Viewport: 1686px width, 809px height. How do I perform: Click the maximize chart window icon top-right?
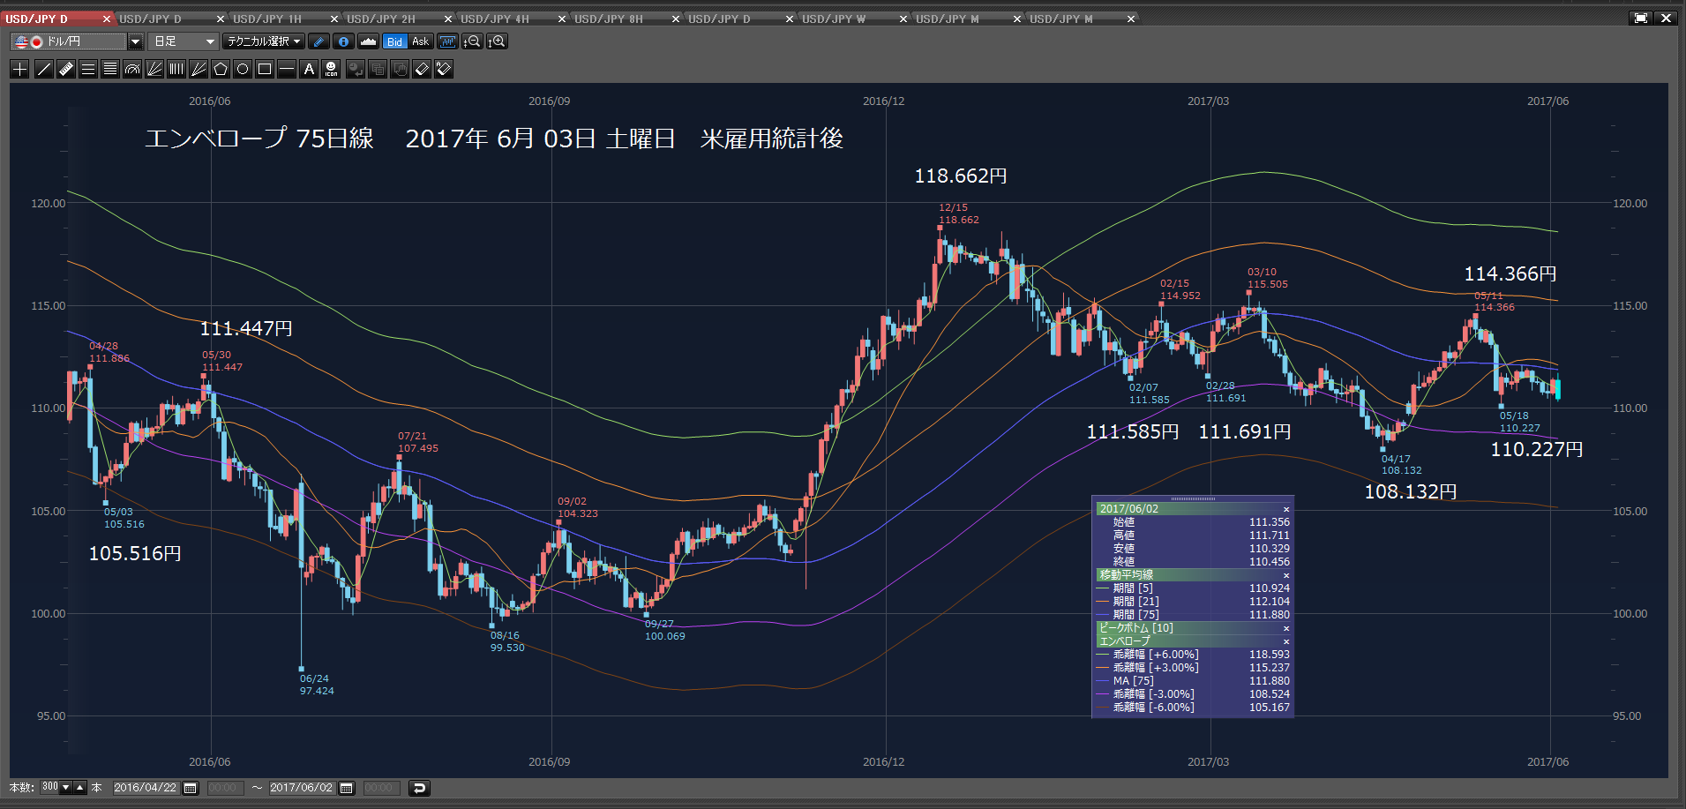tap(1641, 18)
